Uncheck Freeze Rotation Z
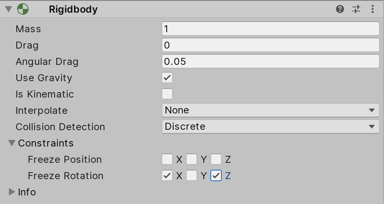This screenshot has width=384, height=204. click(x=216, y=175)
